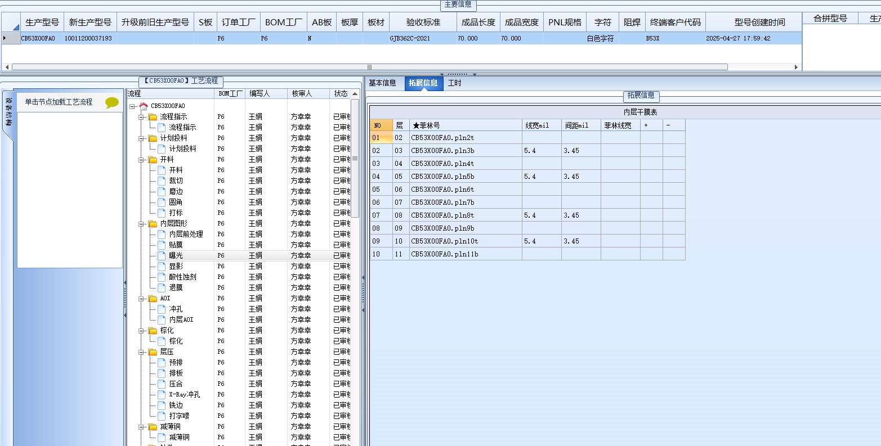The image size is (881, 446).
Task: Click the green speech bubble icon
Action: pyautogui.click(x=112, y=103)
